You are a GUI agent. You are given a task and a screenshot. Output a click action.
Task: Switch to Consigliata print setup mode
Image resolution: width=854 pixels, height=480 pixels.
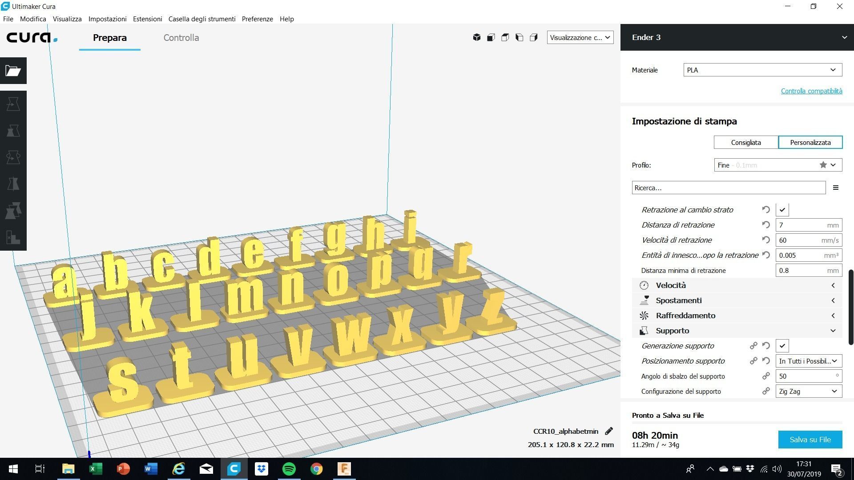[746, 142]
